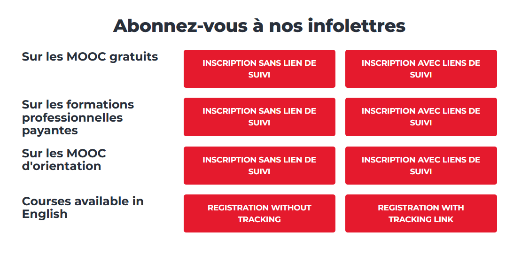Click 'Inscription sans lien de suivi' for MOOC gratuits

259,69
